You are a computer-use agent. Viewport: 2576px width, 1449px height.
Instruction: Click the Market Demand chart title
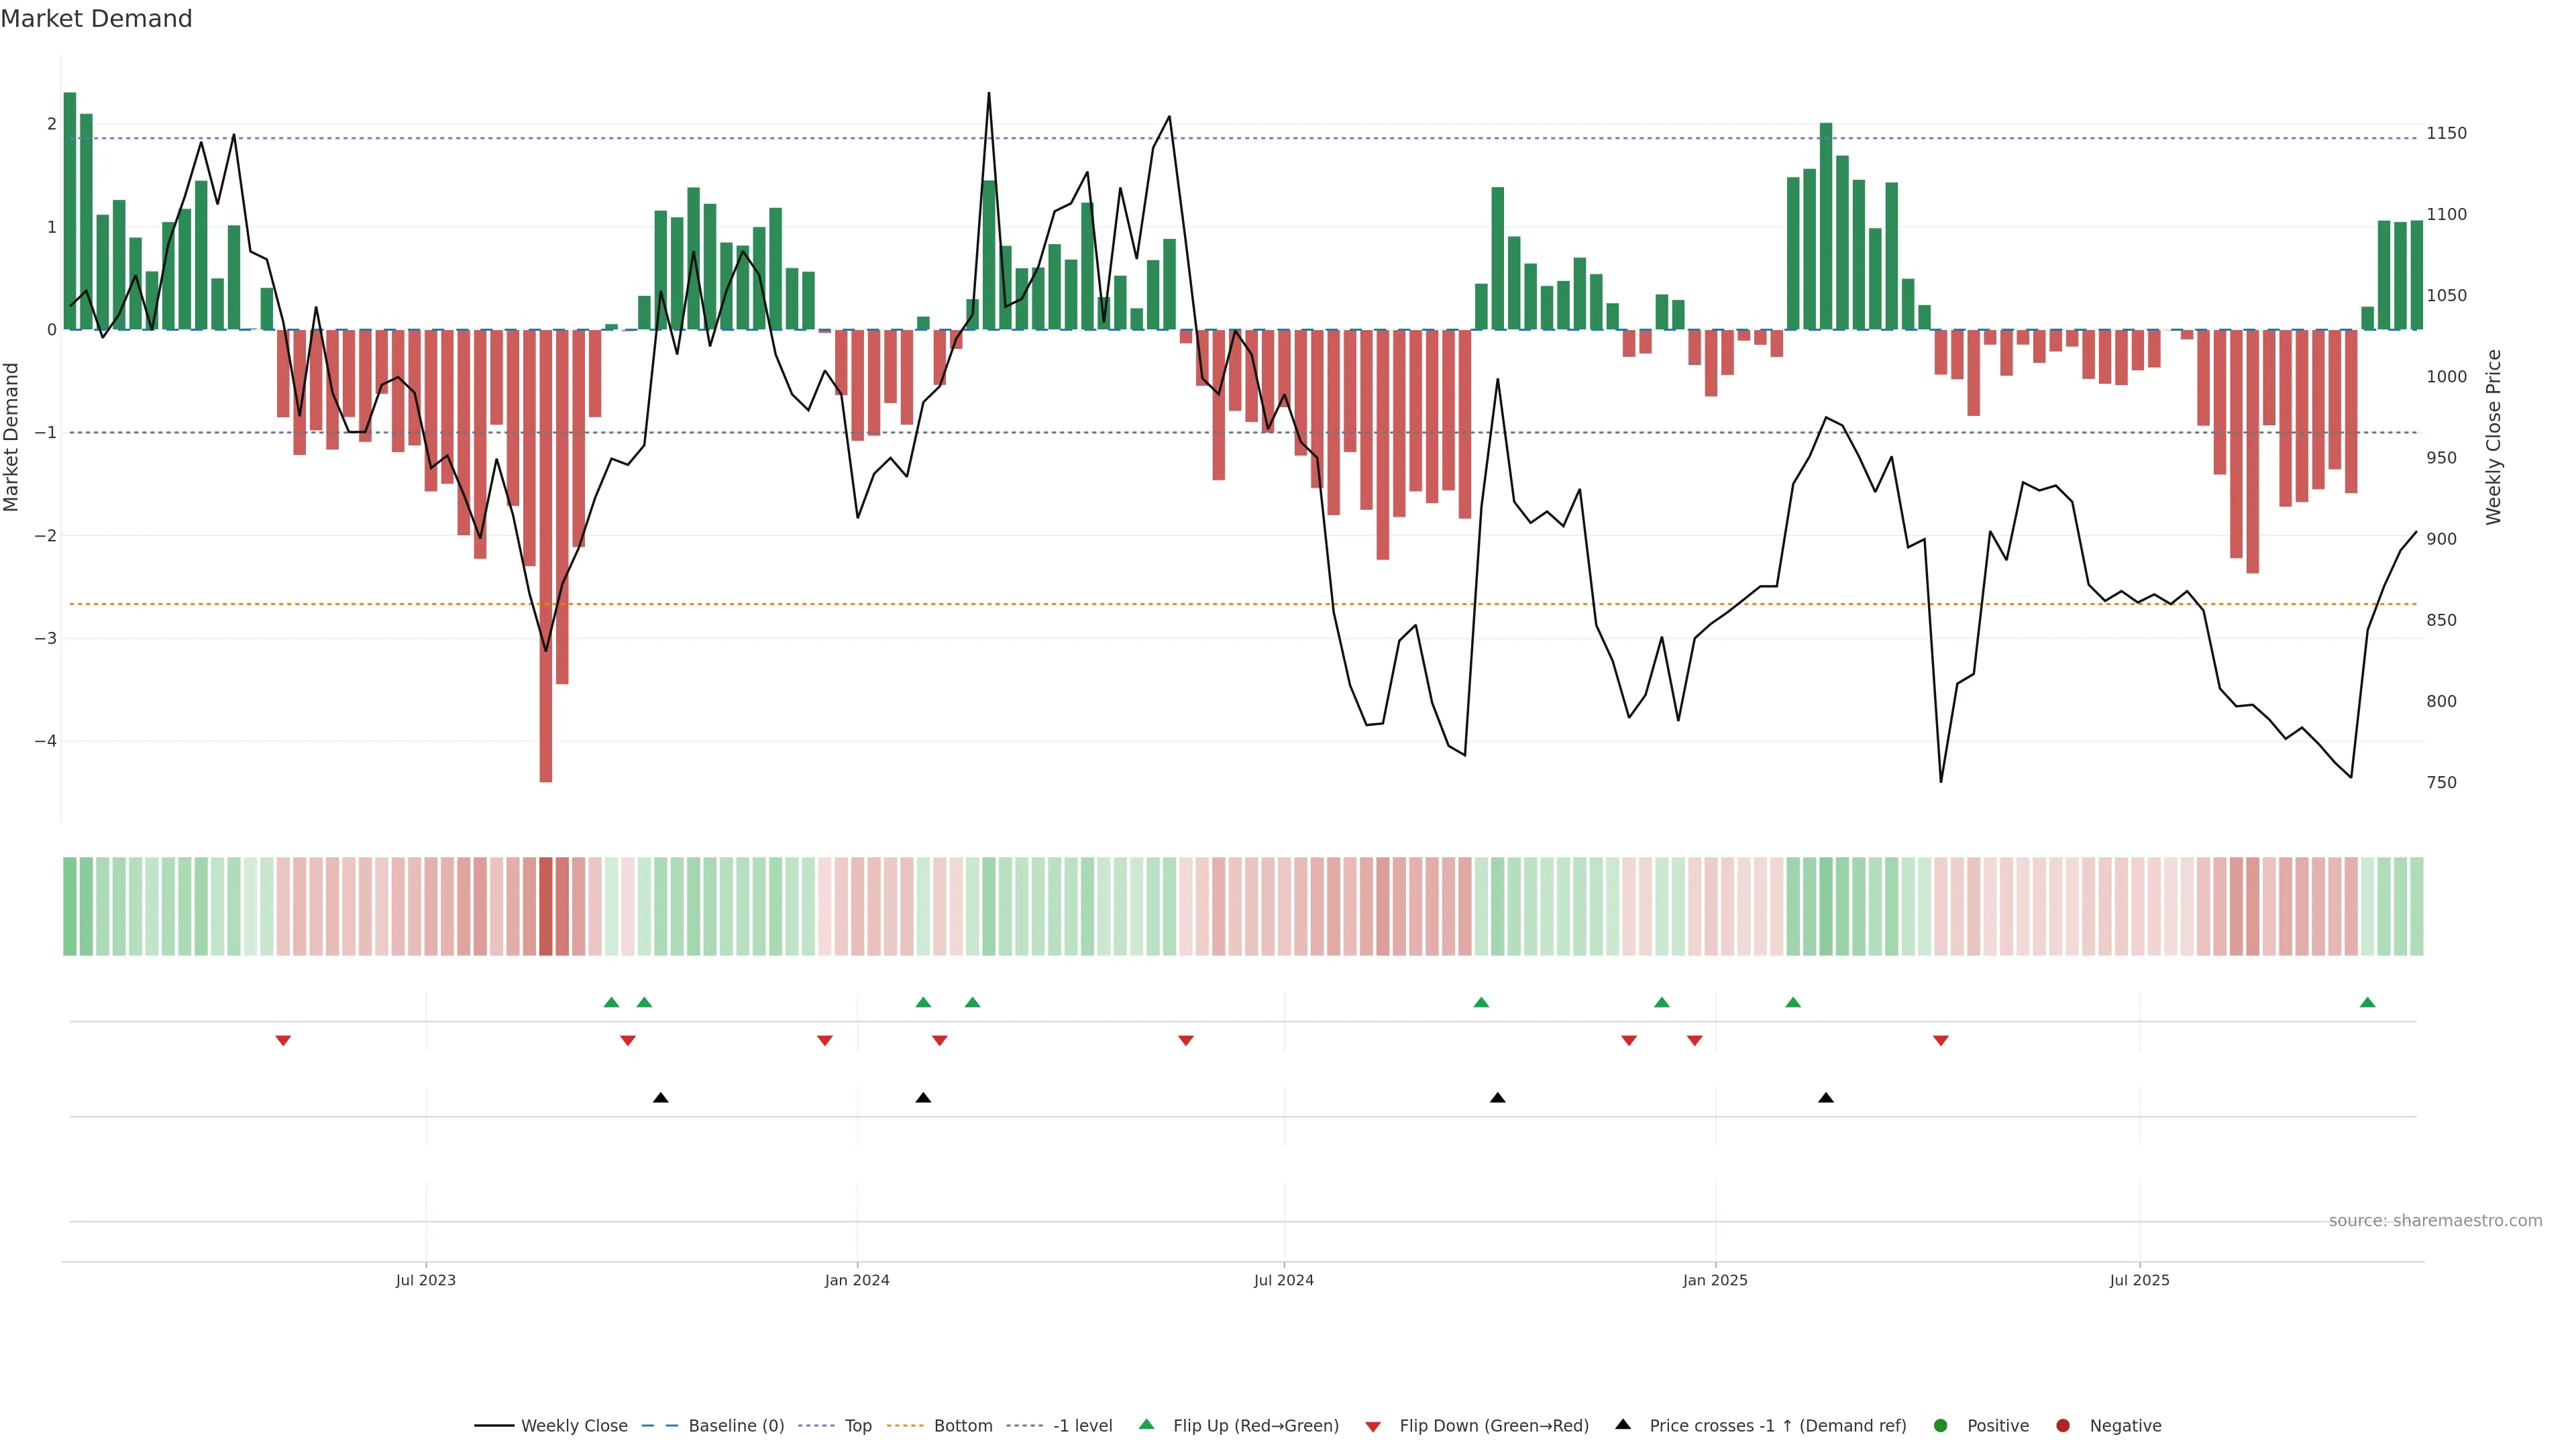(96, 19)
